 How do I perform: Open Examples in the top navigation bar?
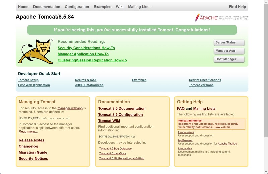[x=103, y=7]
